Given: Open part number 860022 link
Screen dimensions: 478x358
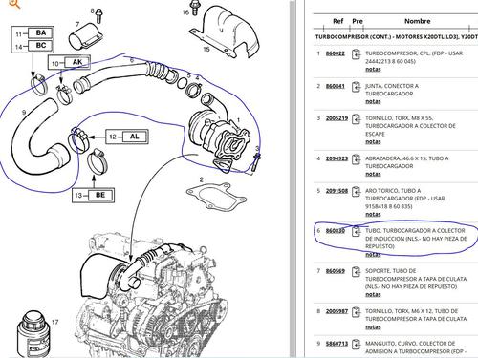Looking at the screenshot, I should coord(336,53).
